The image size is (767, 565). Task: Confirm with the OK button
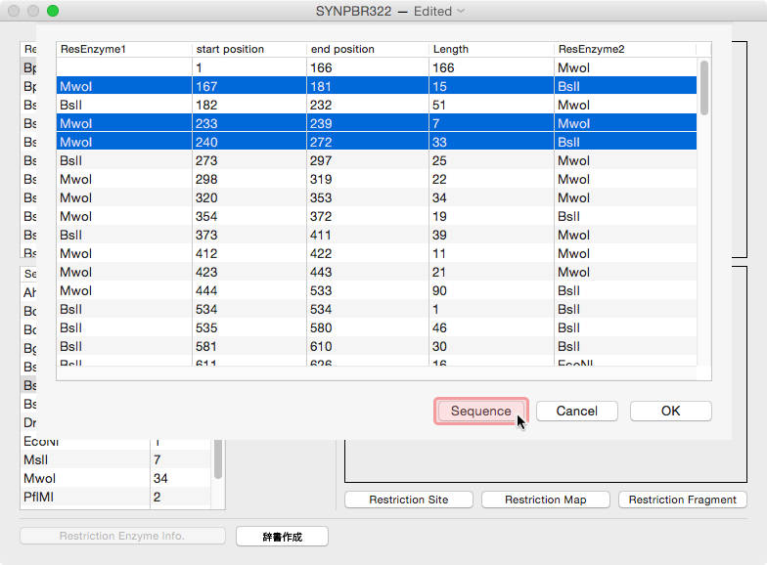click(x=670, y=412)
